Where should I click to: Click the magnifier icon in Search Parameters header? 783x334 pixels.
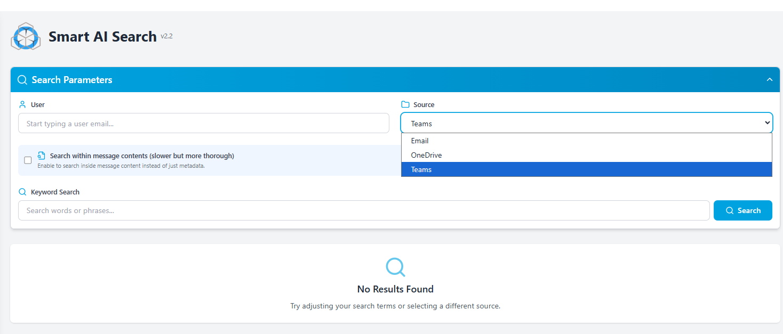click(x=22, y=80)
